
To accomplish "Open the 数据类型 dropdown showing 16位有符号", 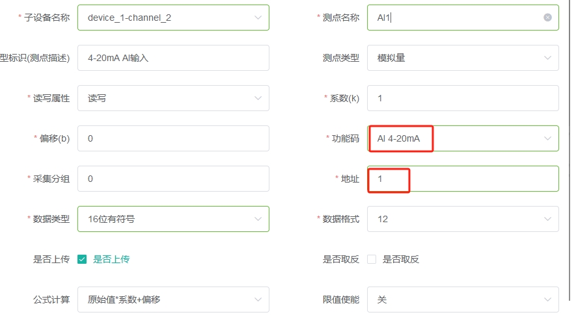I will pos(173,219).
